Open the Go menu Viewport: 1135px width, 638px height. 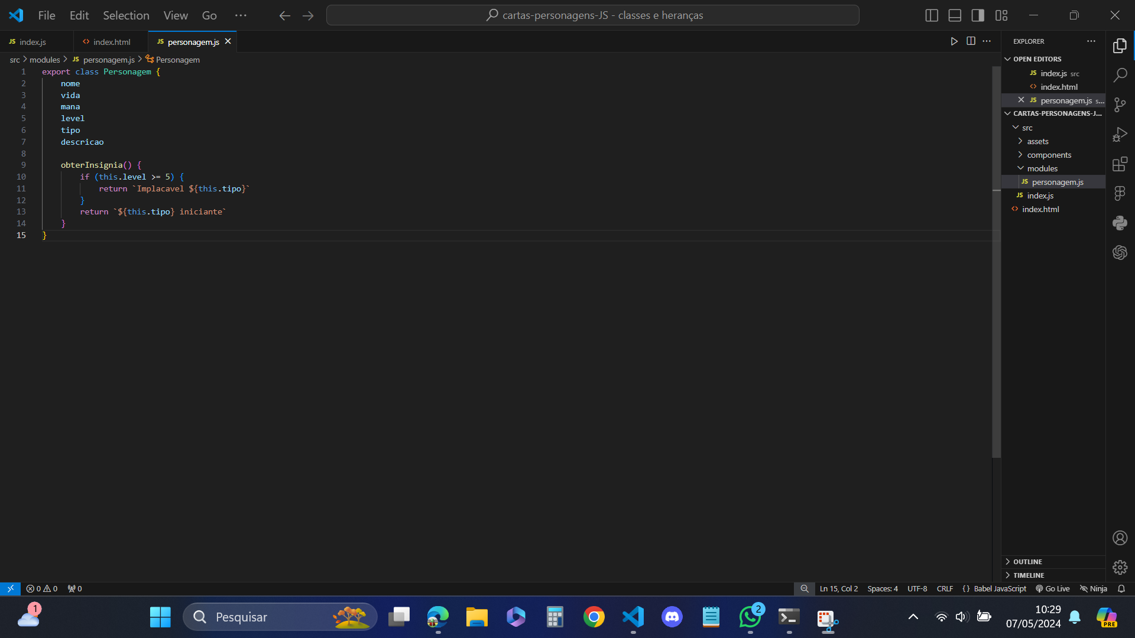[209, 15]
